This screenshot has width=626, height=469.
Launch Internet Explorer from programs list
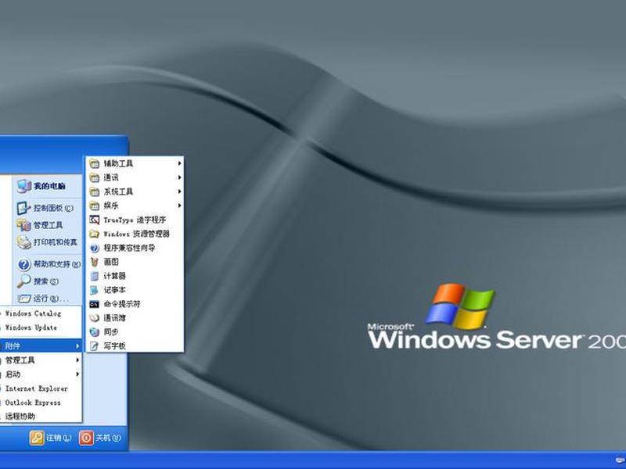(x=36, y=388)
